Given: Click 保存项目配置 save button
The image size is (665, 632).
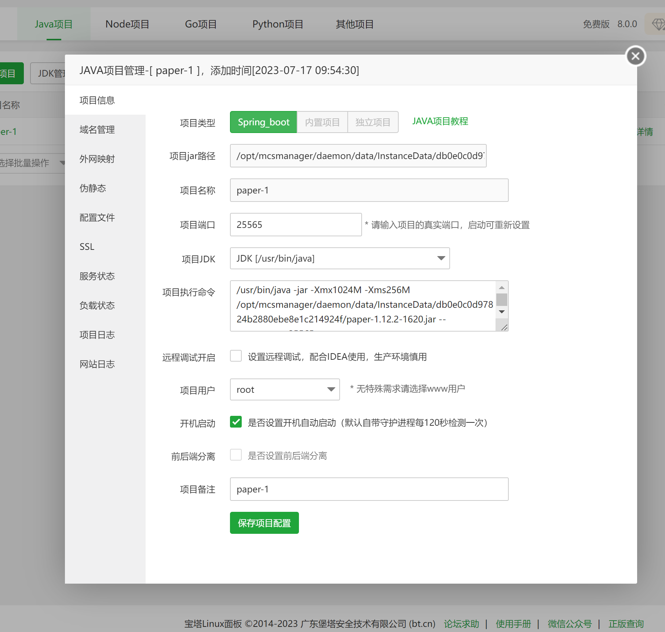Looking at the screenshot, I should (264, 523).
